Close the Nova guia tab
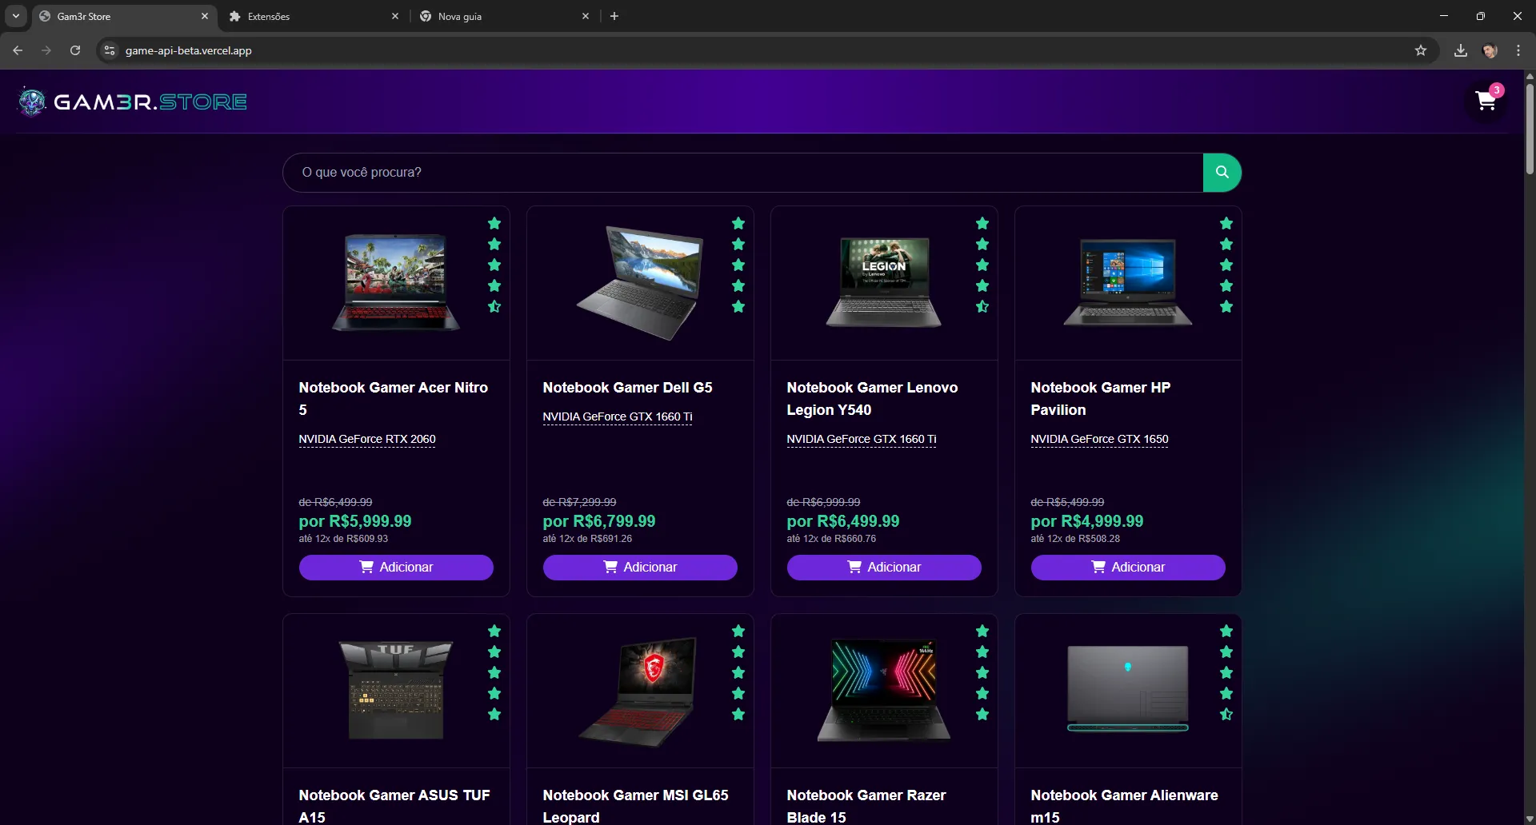1536x825 pixels. (586, 16)
